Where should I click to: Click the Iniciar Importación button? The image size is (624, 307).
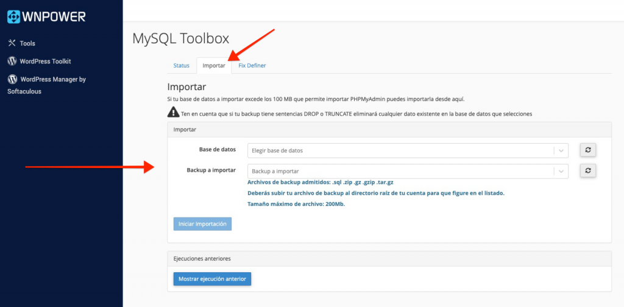(202, 224)
